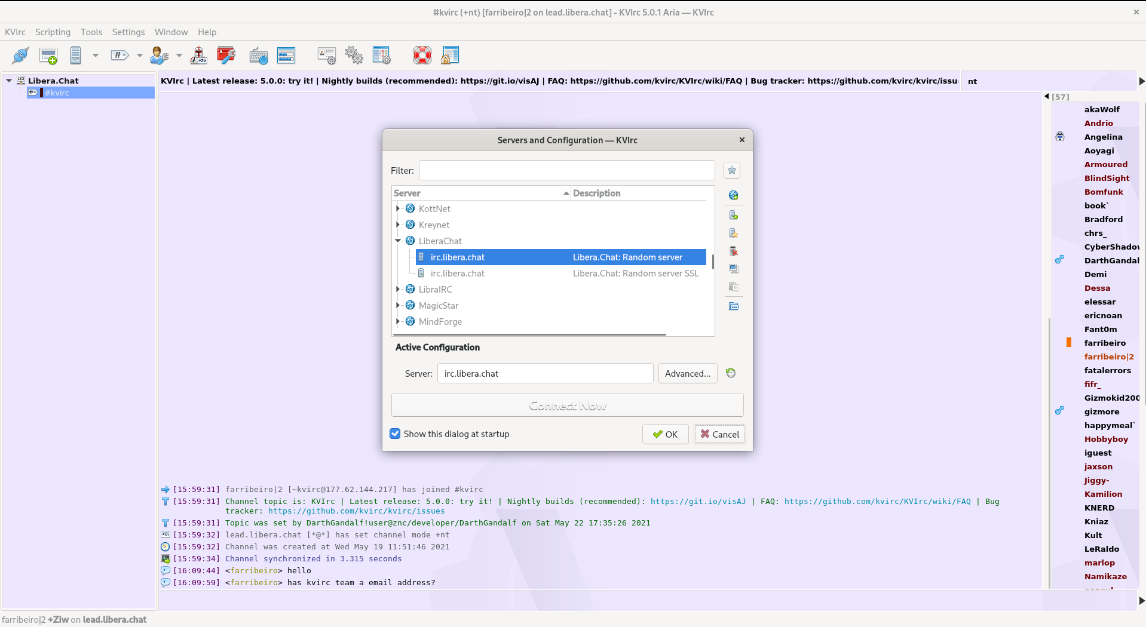1146x627 pixels.
Task: Open the Scripting menu
Action: click(x=53, y=32)
